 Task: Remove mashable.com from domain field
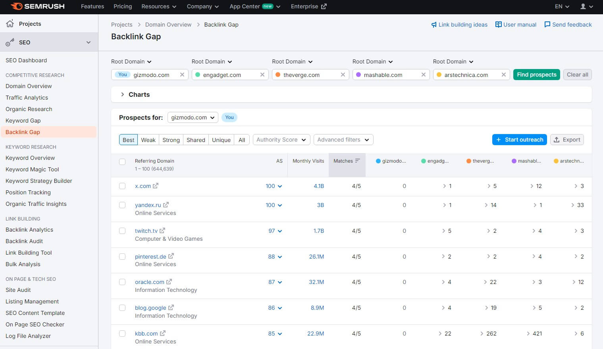tap(424, 75)
